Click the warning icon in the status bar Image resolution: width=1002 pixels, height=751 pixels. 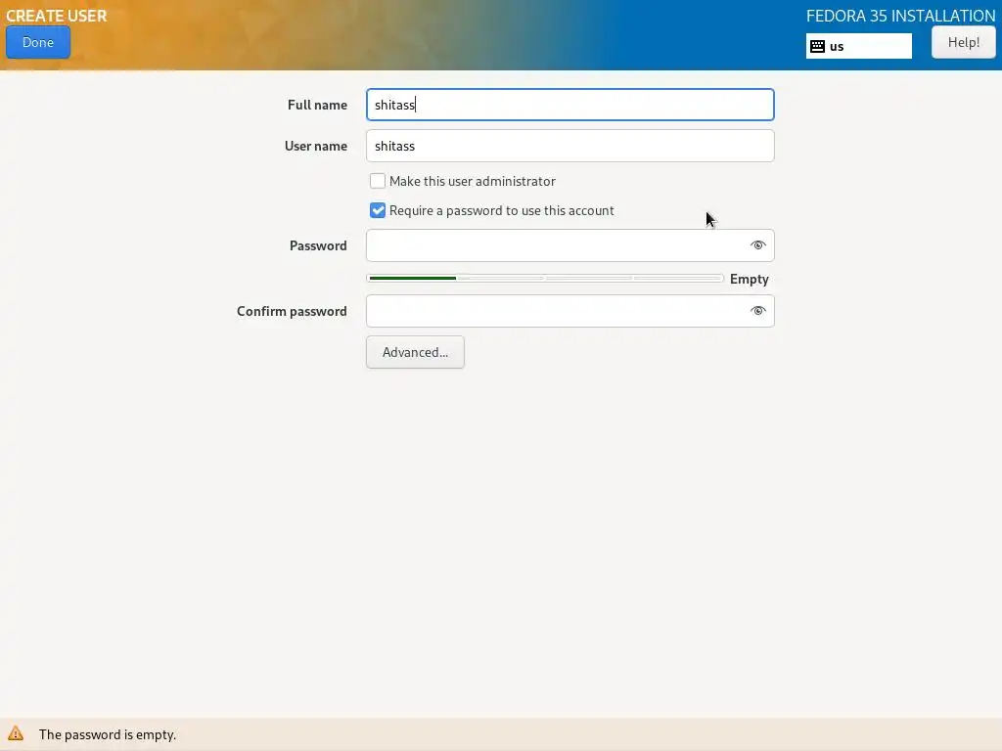[16, 733]
